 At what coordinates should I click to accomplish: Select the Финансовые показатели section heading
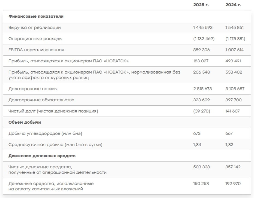point(36,16)
